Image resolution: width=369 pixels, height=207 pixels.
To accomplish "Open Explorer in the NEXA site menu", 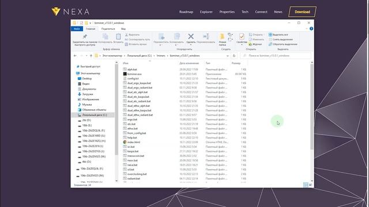I will (x=206, y=11).
